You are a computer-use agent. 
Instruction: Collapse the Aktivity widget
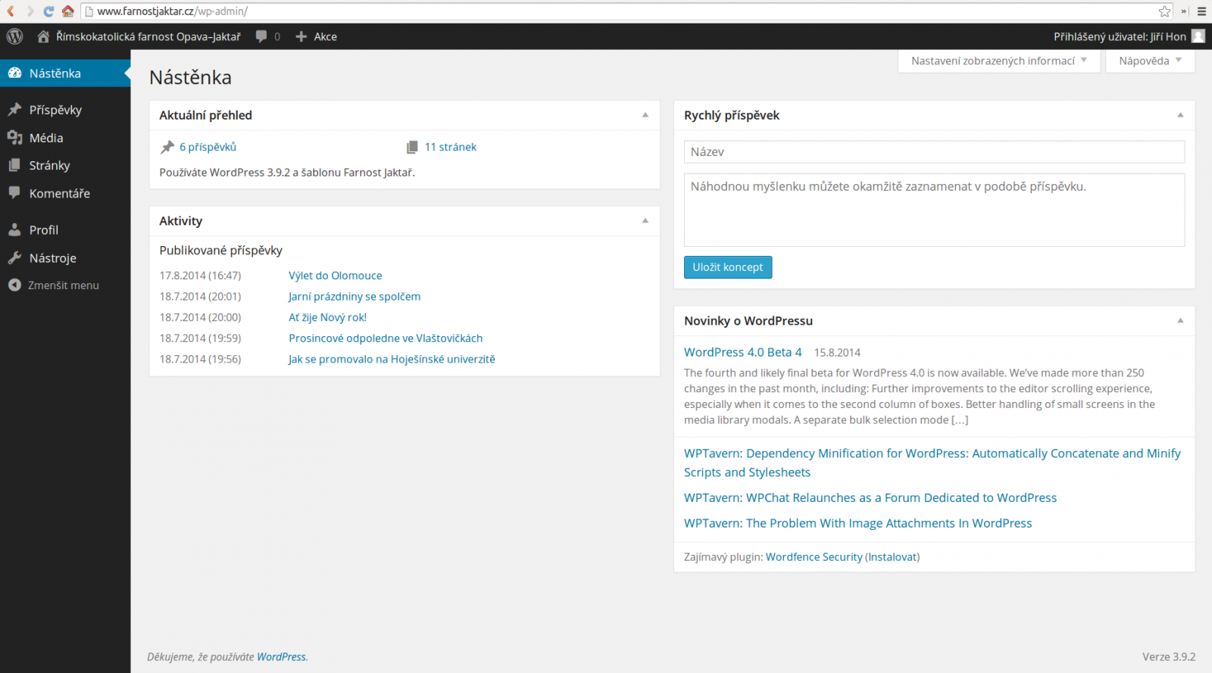coord(645,221)
